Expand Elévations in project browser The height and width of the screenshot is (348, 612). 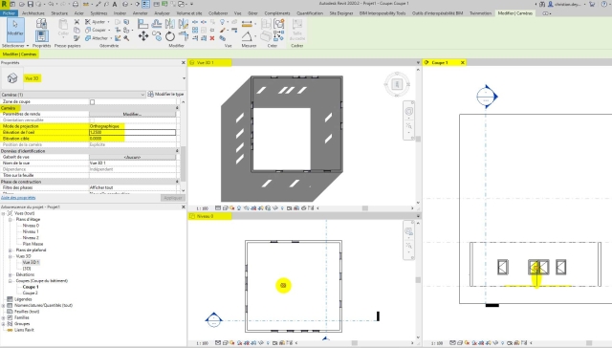pos(11,274)
